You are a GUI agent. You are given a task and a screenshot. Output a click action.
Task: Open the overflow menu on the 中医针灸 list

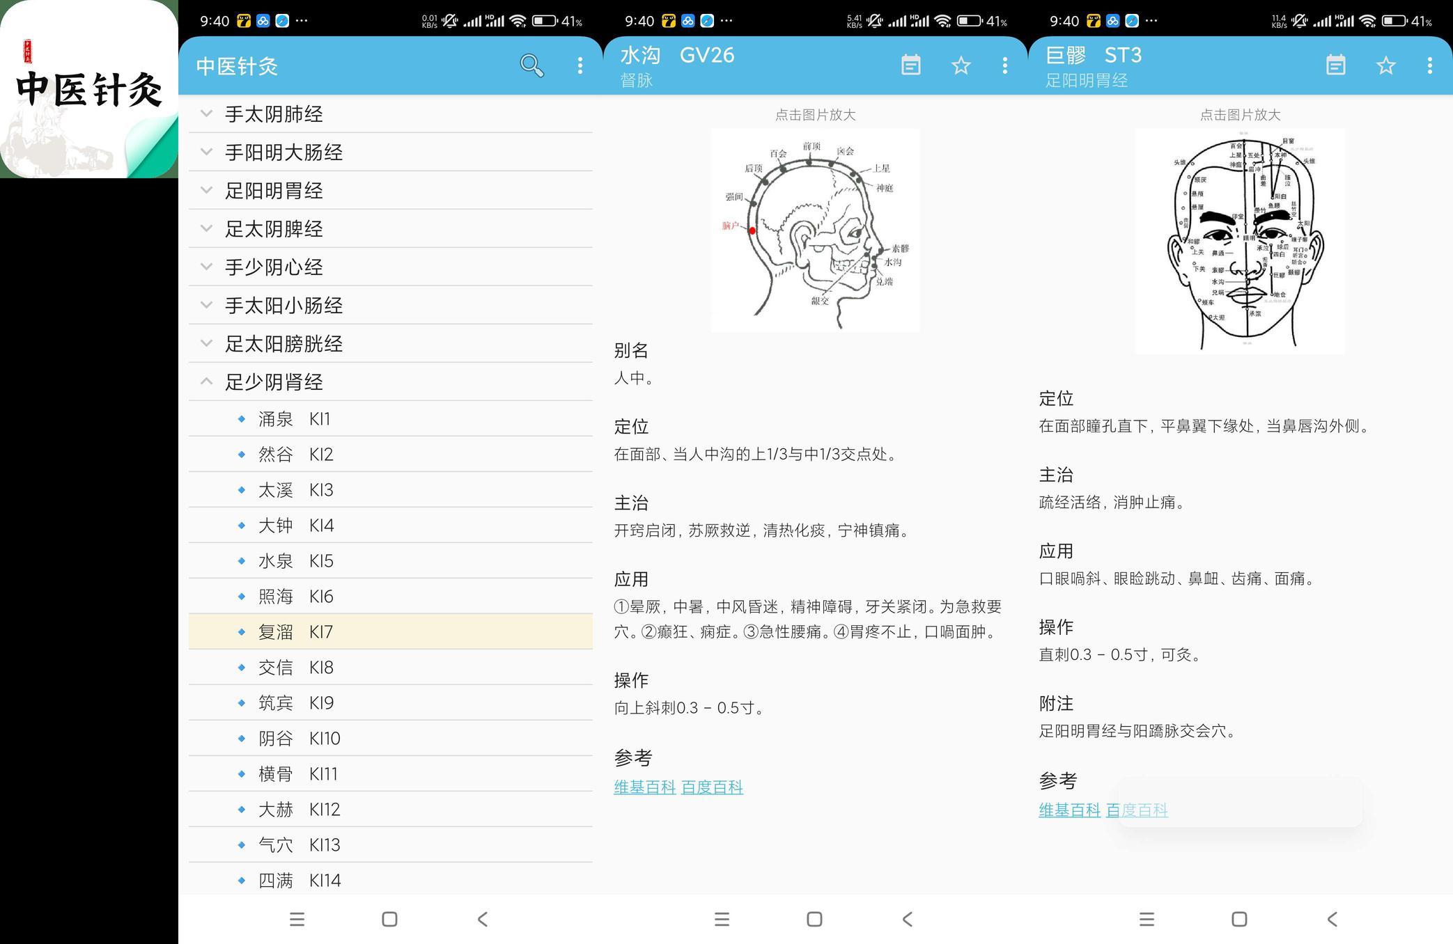point(580,65)
